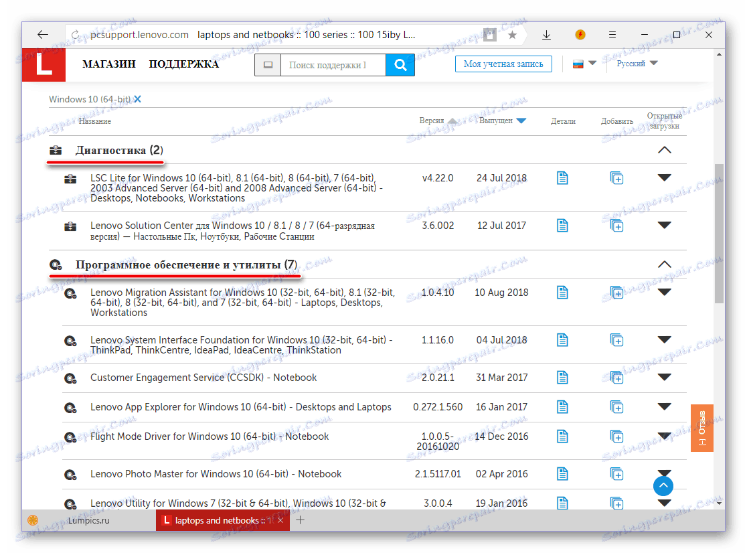Open the Русский language dropdown
Image resolution: width=747 pixels, height=553 pixels.
tap(637, 64)
